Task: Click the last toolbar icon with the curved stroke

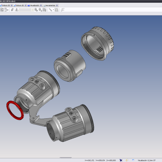Action: click(62, 10)
